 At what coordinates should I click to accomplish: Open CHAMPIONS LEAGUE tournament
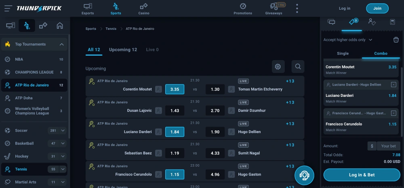pyautogui.click(x=34, y=72)
